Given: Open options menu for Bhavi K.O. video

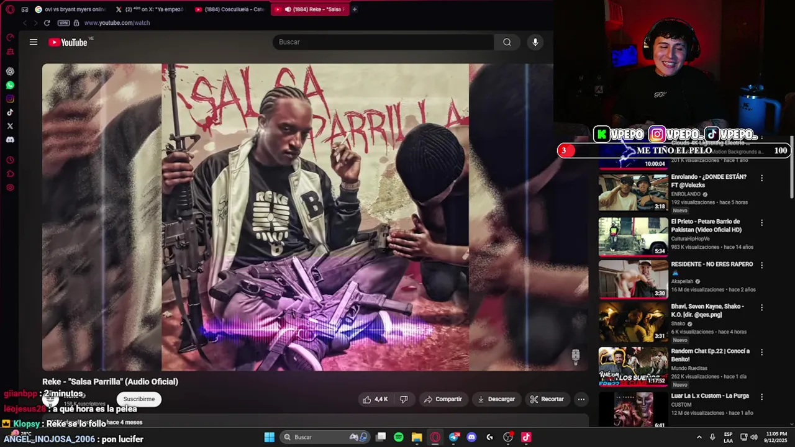Looking at the screenshot, I should coord(762,308).
